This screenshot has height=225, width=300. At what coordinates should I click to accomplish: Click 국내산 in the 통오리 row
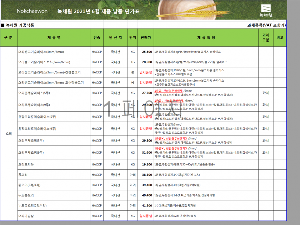[115, 175]
